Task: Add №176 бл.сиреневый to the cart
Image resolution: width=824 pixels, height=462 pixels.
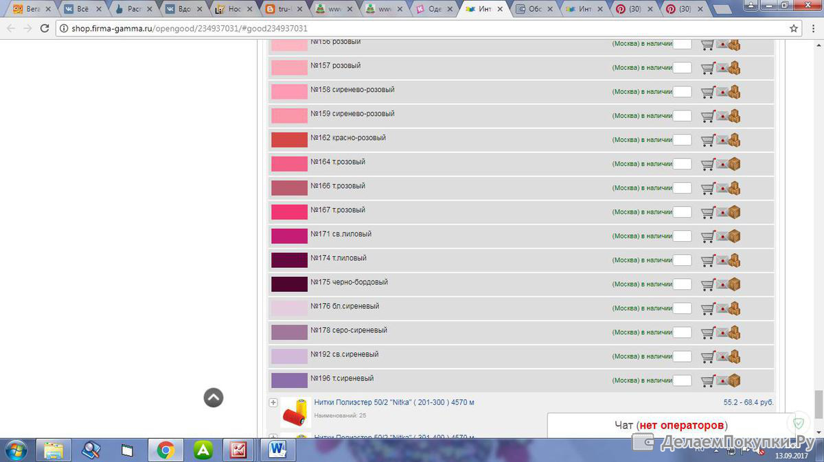Action: [707, 308]
